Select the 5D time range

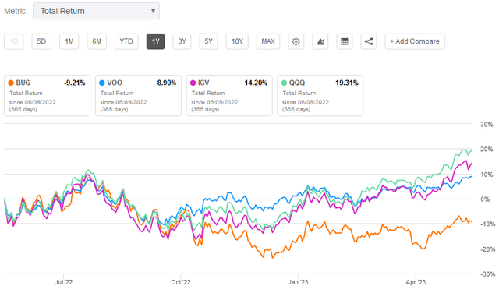point(41,41)
